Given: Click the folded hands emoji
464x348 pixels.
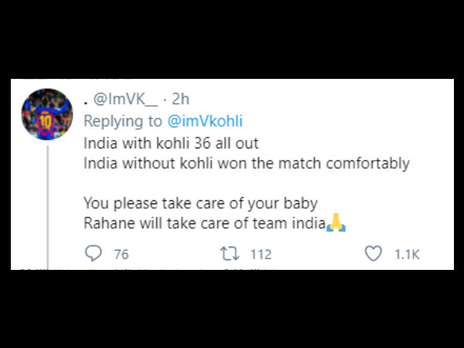Looking at the screenshot, I should [335, 223].
